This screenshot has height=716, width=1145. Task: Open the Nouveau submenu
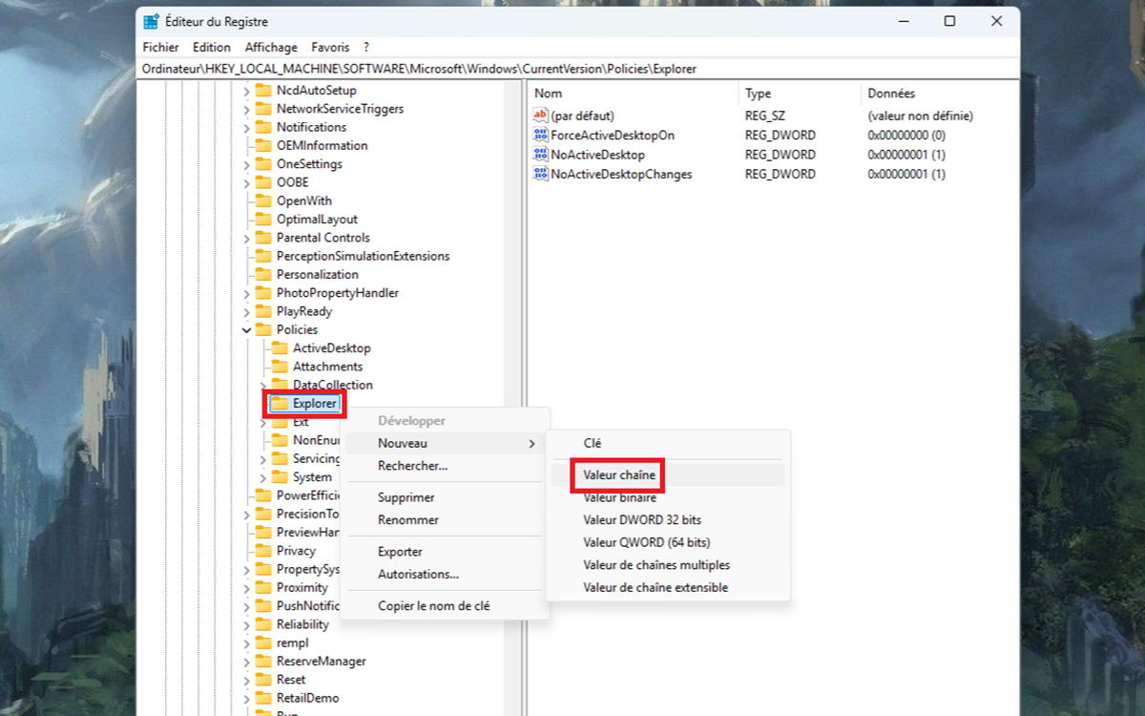[445, 444]
